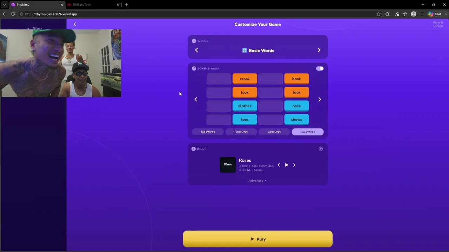Click the Roses beat album cover

228,165
